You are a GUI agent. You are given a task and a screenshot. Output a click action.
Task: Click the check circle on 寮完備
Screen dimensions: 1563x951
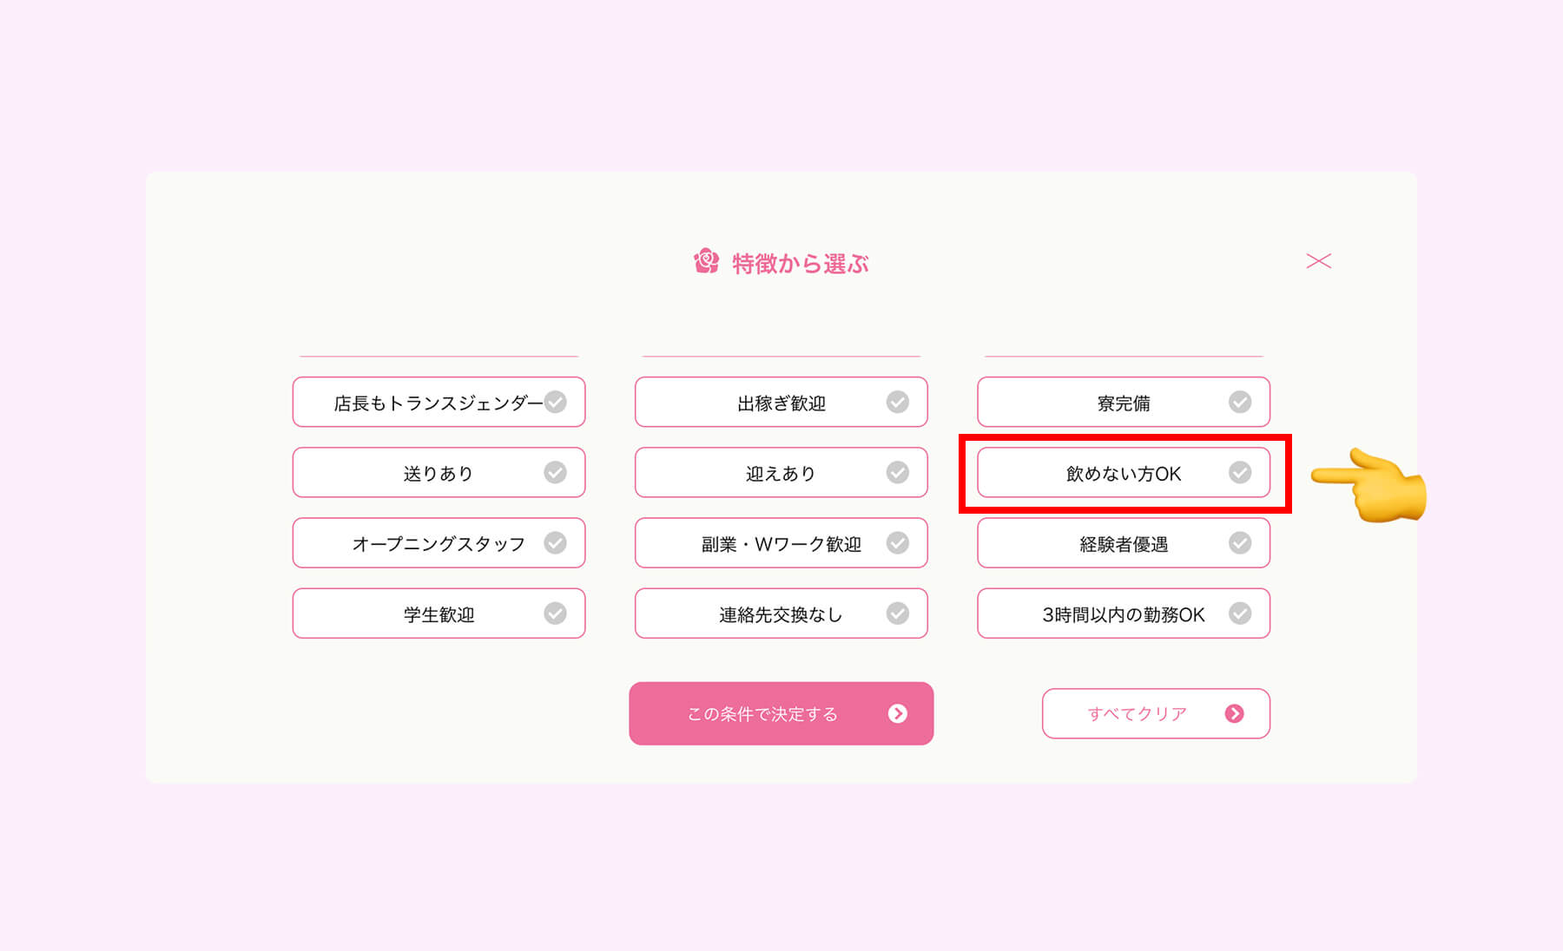(x=1240, y=402)
